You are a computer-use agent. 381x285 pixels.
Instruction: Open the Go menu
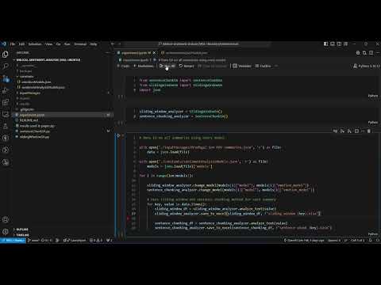[59, 44]
